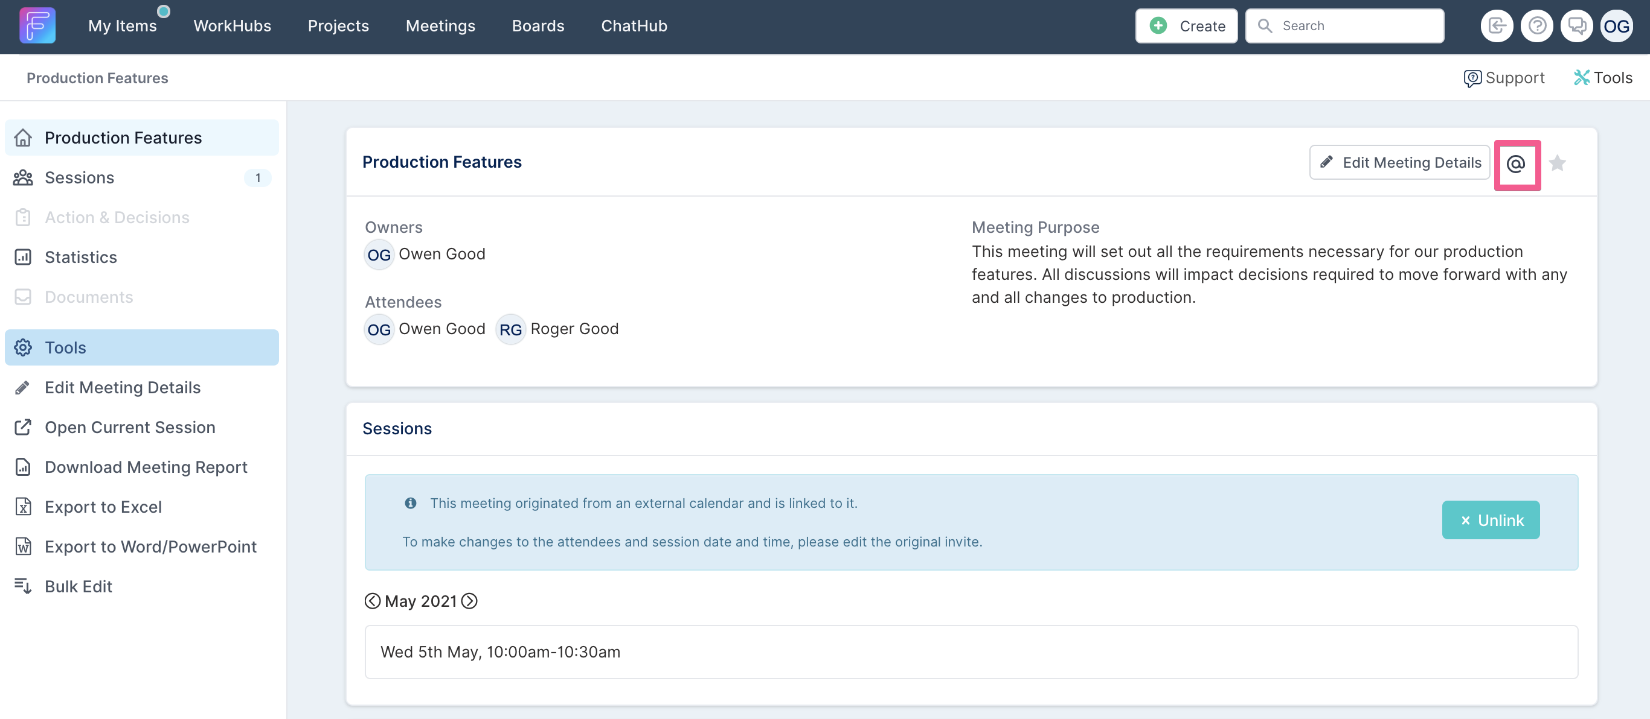Choose Export to Word/PowerPoint
Image resolution: width=1650 pixels, height=719 pixels.
click(141, 547)
